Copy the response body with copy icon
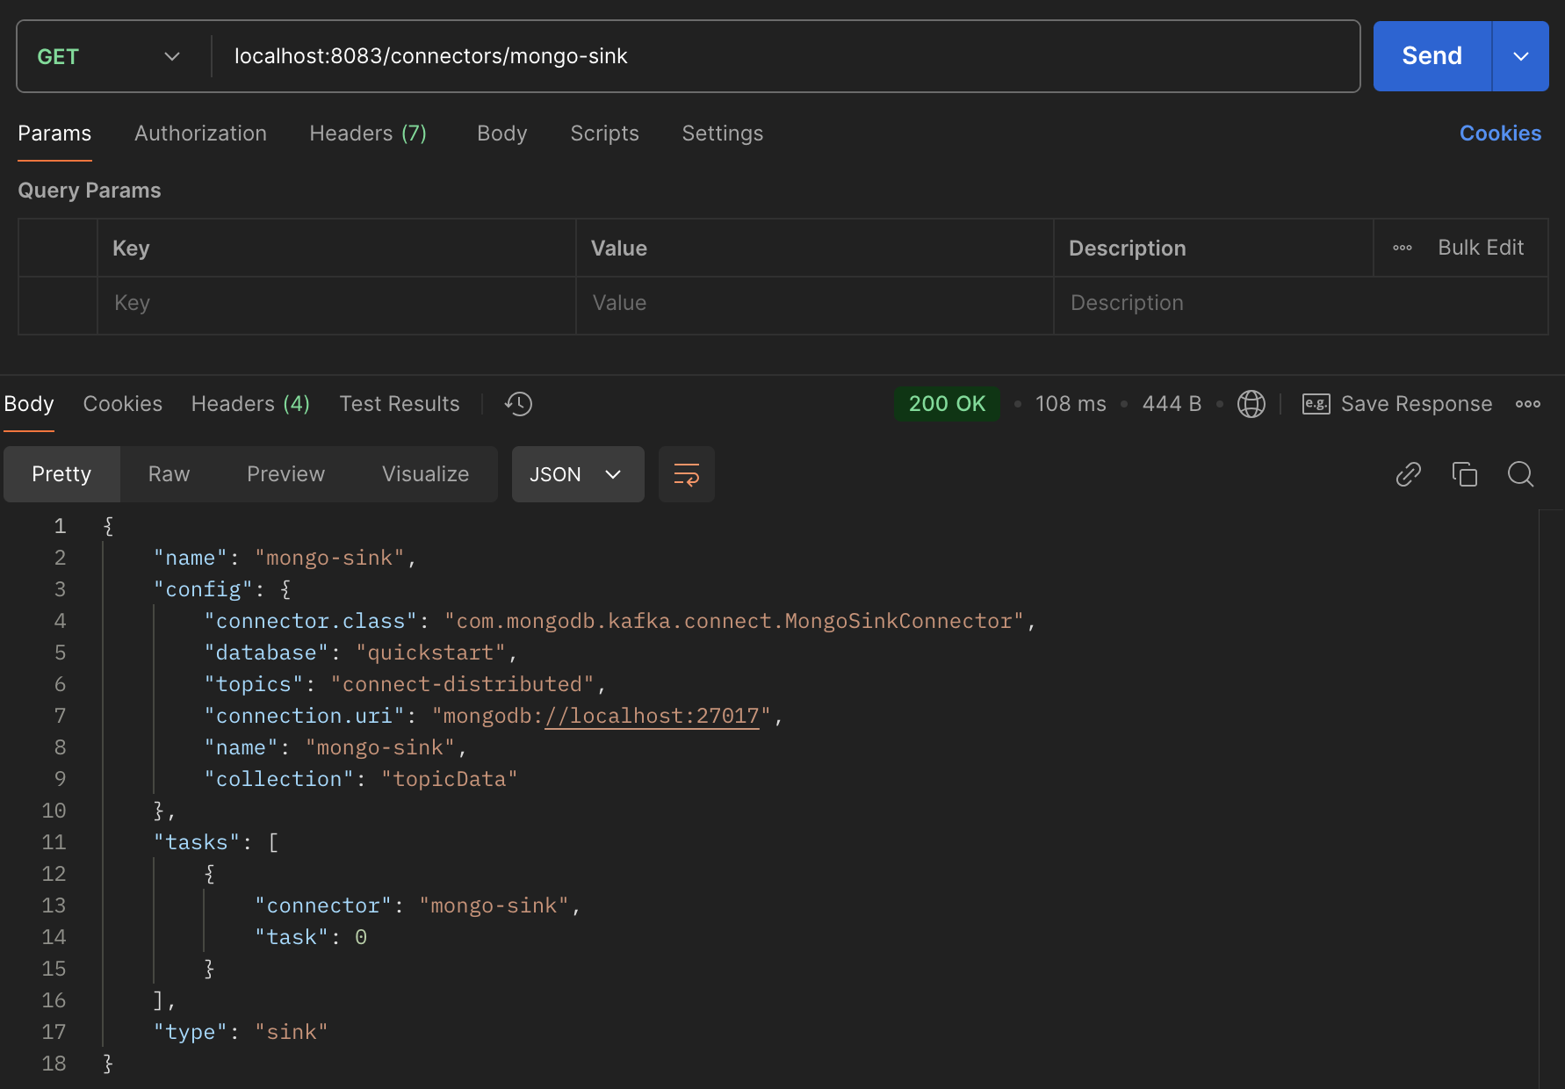 (1465, 474)
